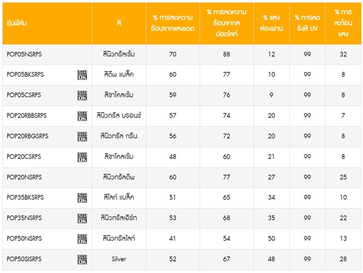363x273 pixels.
Task: Click the % แสงส่องผ่าน header
Action: pos(271,24)
